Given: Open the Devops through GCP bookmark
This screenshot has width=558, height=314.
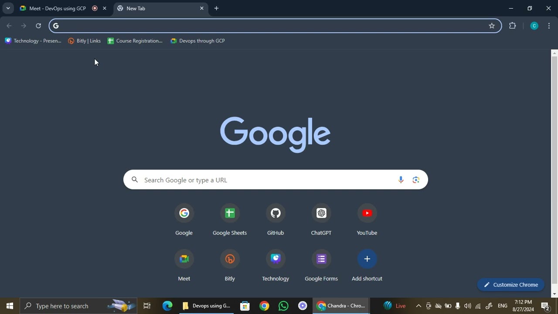Looking at the screenshot, I should pyautogui.click(x=197, y=41).
